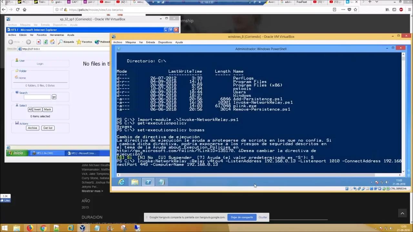Expand the AÑO filter section
The image size is (413, 232).
click(86, 200)
